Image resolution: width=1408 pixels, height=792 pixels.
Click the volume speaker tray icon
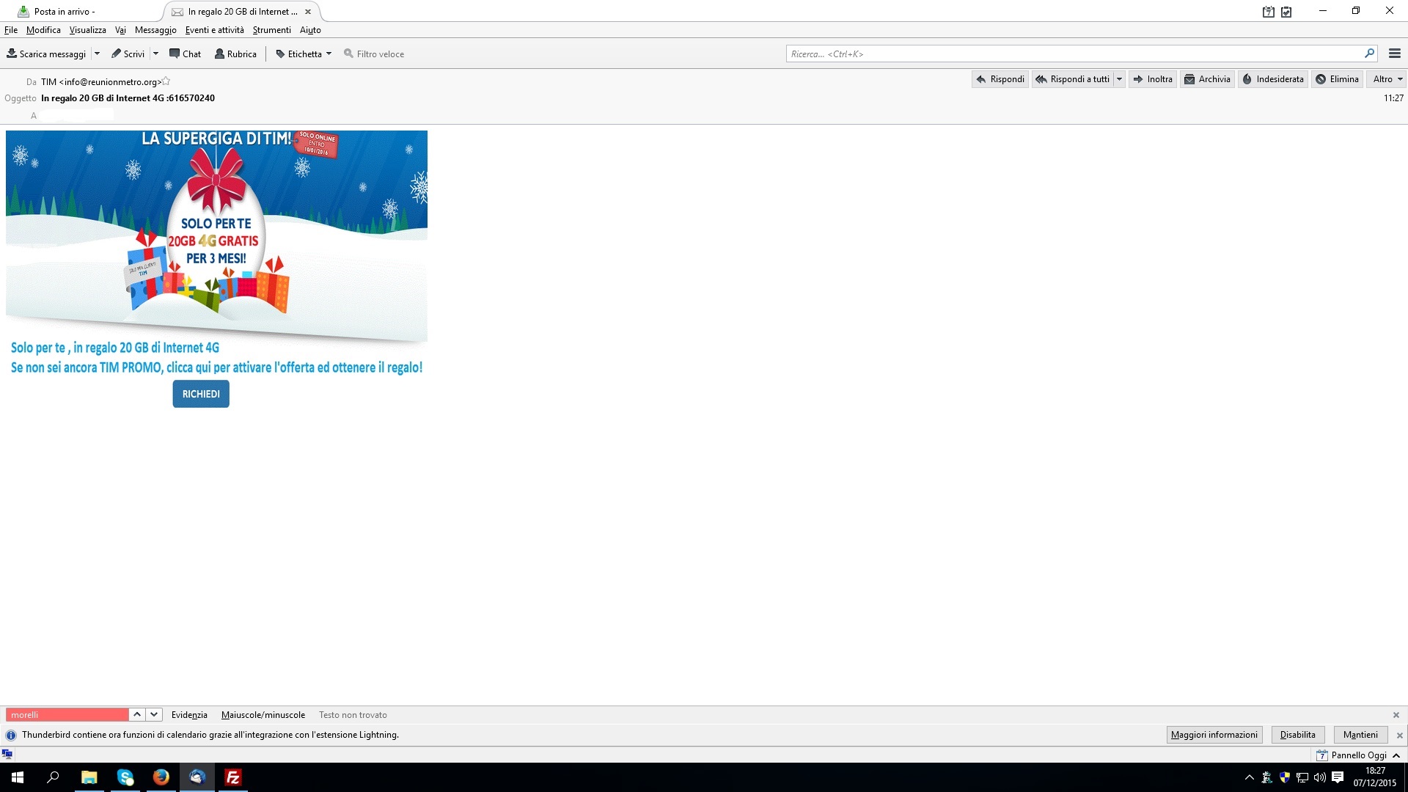[x=1320, y=777]
